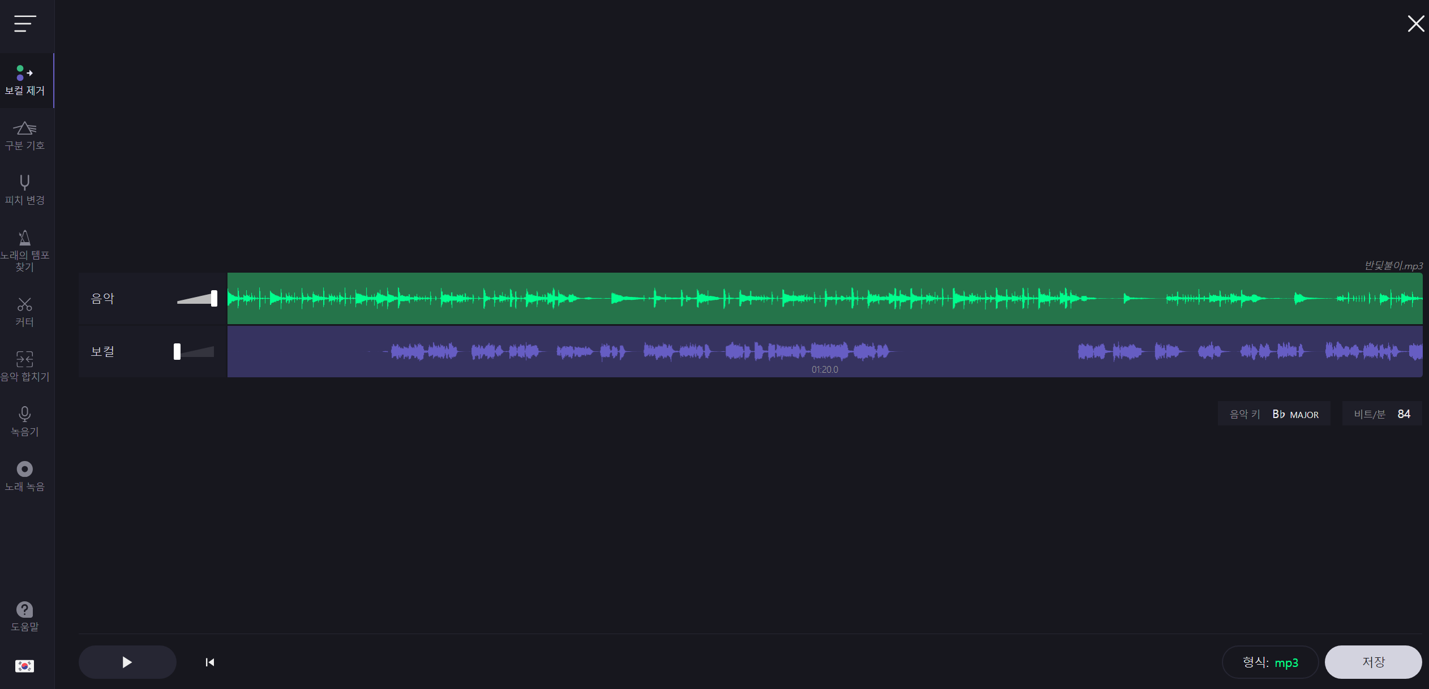This screenshot has width=1429, height=689.
Task: Open the 커터 scissors cutter tool
Action: click(x=25, y=312)
